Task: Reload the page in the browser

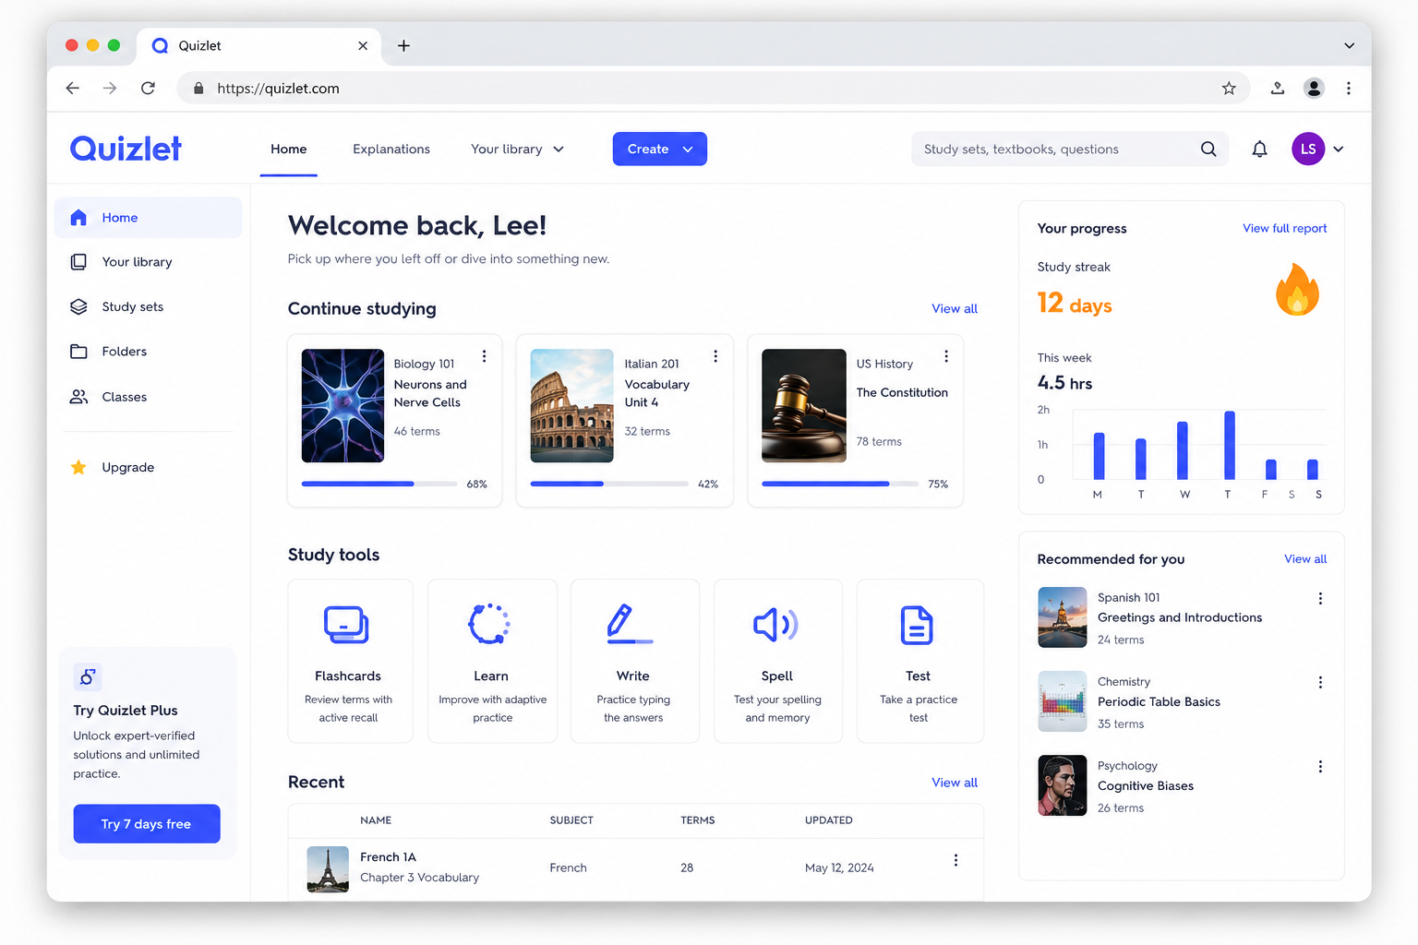Action: point(148,89)
